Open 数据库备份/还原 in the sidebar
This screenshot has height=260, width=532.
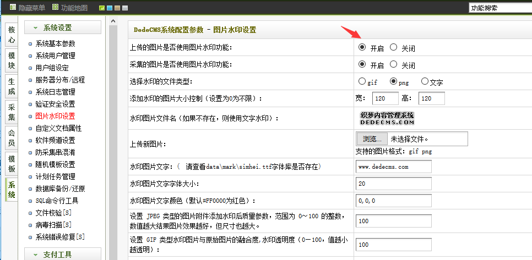(x=59, y=189)
